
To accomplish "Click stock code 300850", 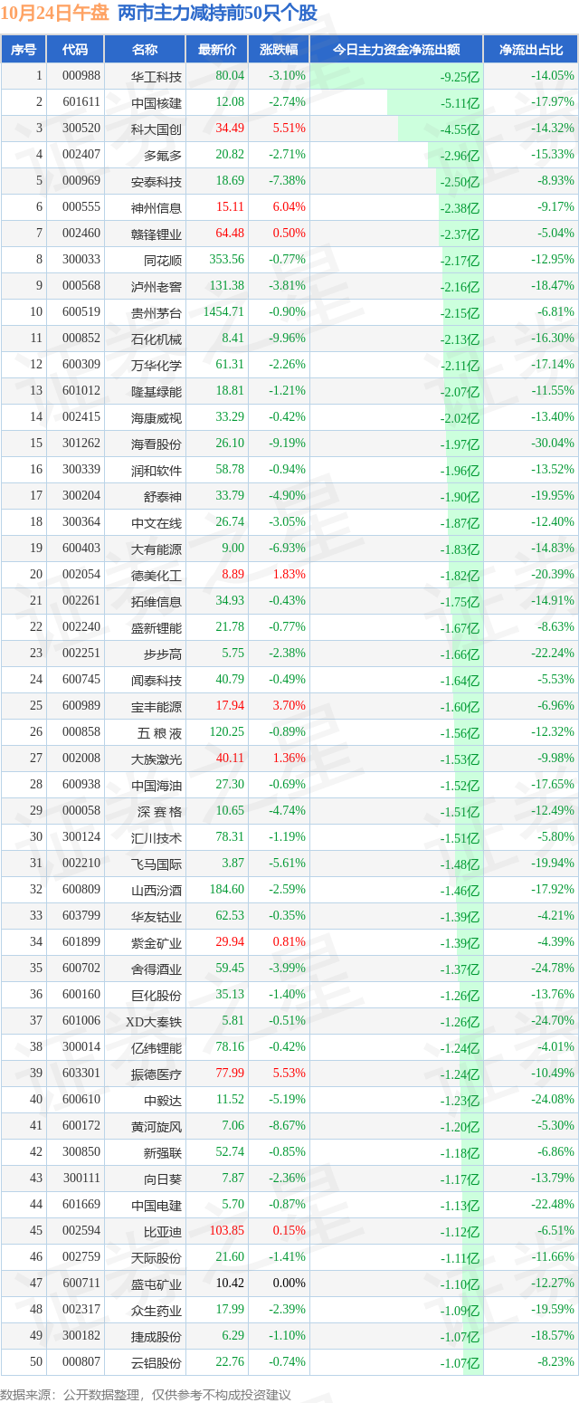I will [81, 1152].
